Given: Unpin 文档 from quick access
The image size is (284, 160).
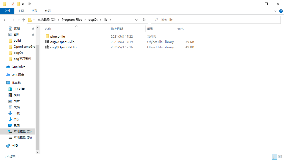Looking at the screenshot, I should pos(33,28).
